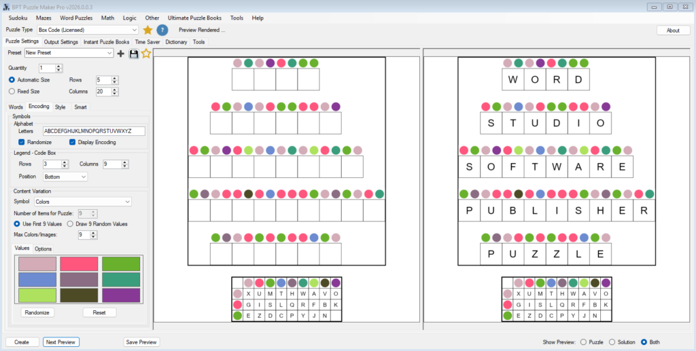The image size is (696, 351).
Task: Choose Draw 9 Random Values option
Action: tap(70, 223)
